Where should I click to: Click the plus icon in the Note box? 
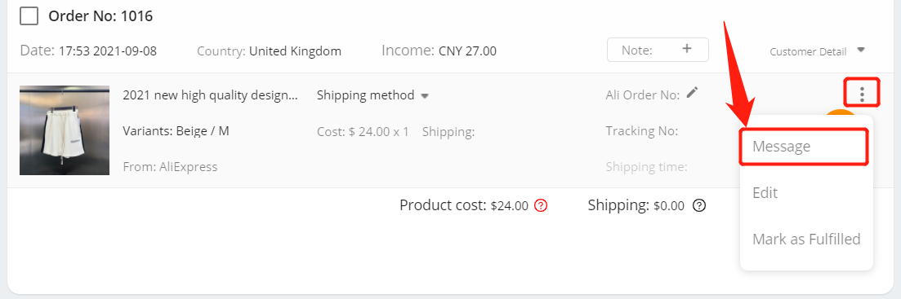pos(687,49)
